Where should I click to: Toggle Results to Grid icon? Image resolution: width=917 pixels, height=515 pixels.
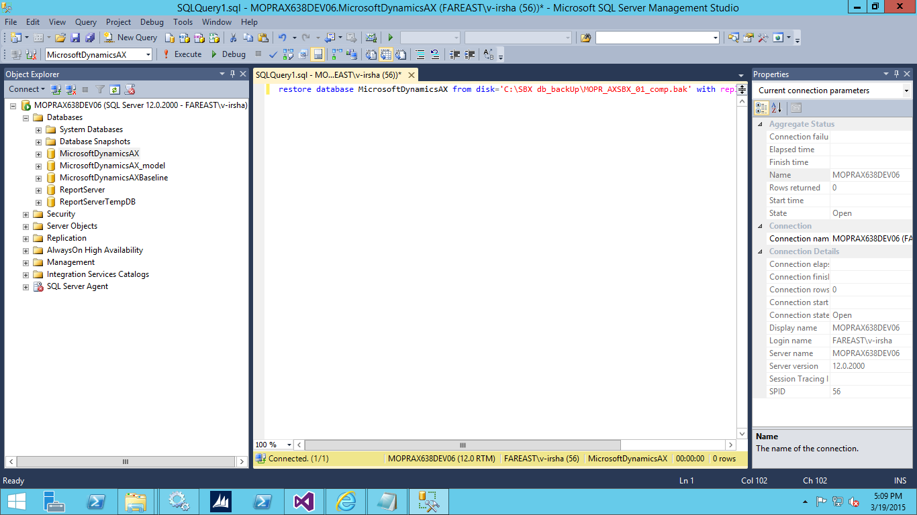386,54
